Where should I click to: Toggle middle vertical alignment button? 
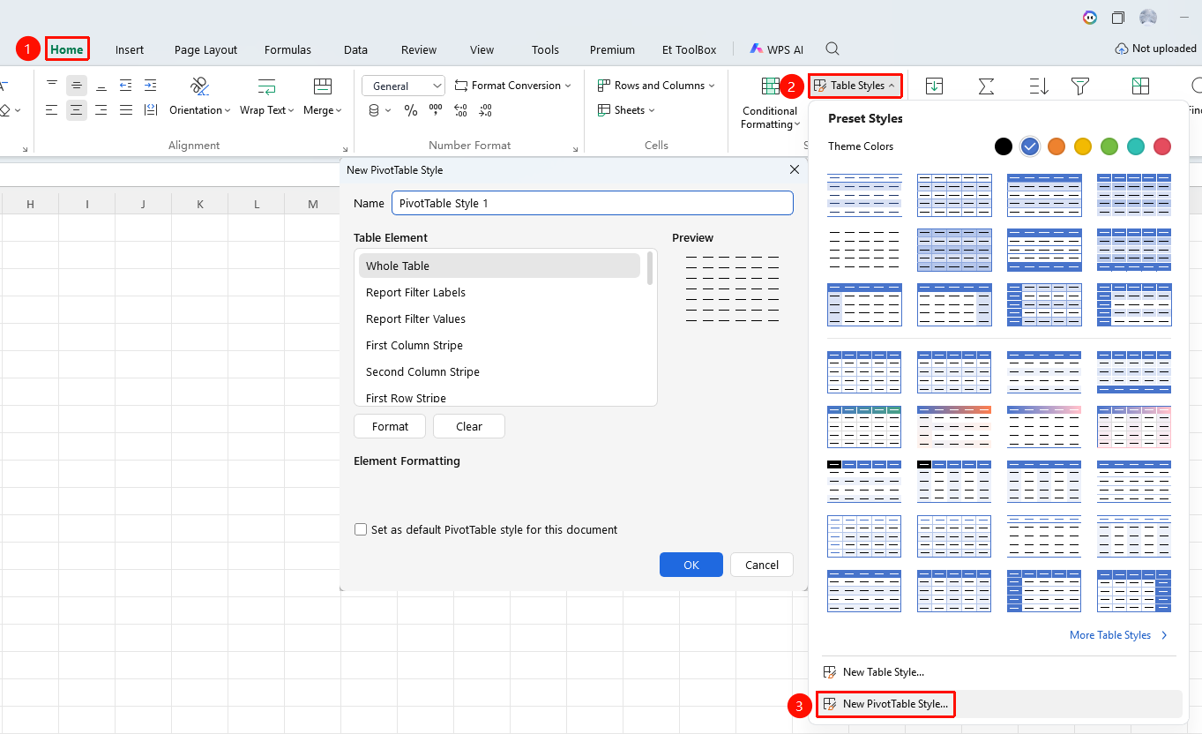point(77,86)
